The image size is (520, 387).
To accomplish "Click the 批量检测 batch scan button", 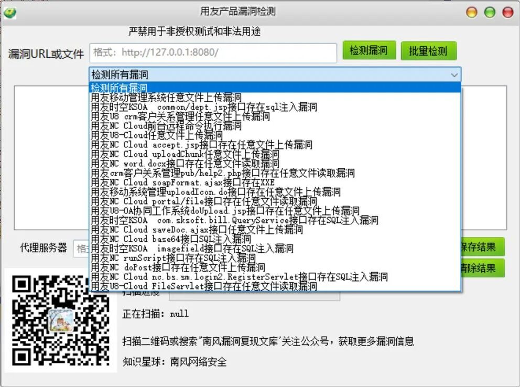I will 428,51.
